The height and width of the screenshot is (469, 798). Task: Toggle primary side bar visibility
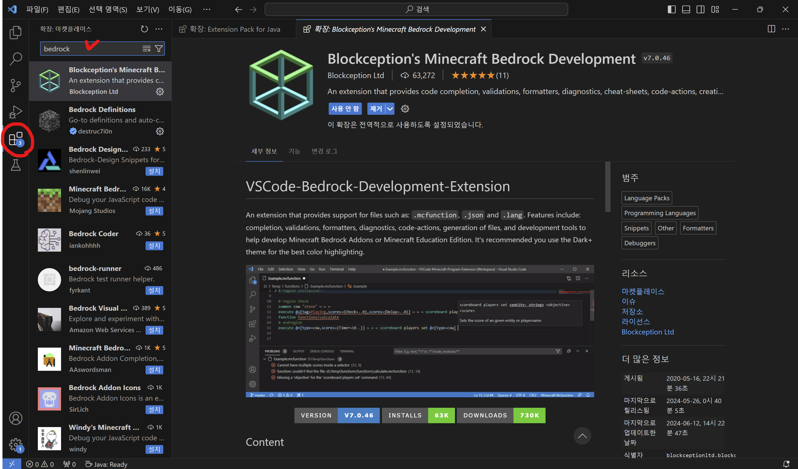click(671, 9)
